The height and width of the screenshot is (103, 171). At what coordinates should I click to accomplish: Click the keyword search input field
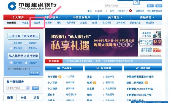[125, 6]
